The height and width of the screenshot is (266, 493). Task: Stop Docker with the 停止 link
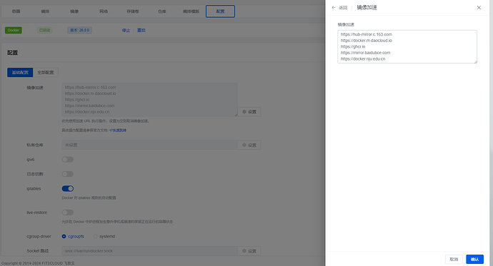(126, 30)
